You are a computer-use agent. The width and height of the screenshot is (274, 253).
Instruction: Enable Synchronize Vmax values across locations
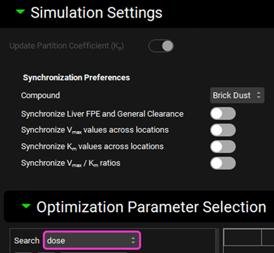[x=223, y=130]
